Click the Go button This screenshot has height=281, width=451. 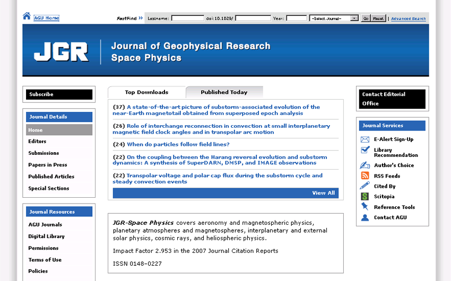pos(366,19)
